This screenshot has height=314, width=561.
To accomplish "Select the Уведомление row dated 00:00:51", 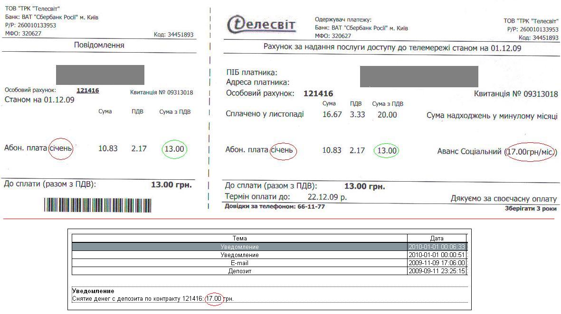I will [239, 255].
